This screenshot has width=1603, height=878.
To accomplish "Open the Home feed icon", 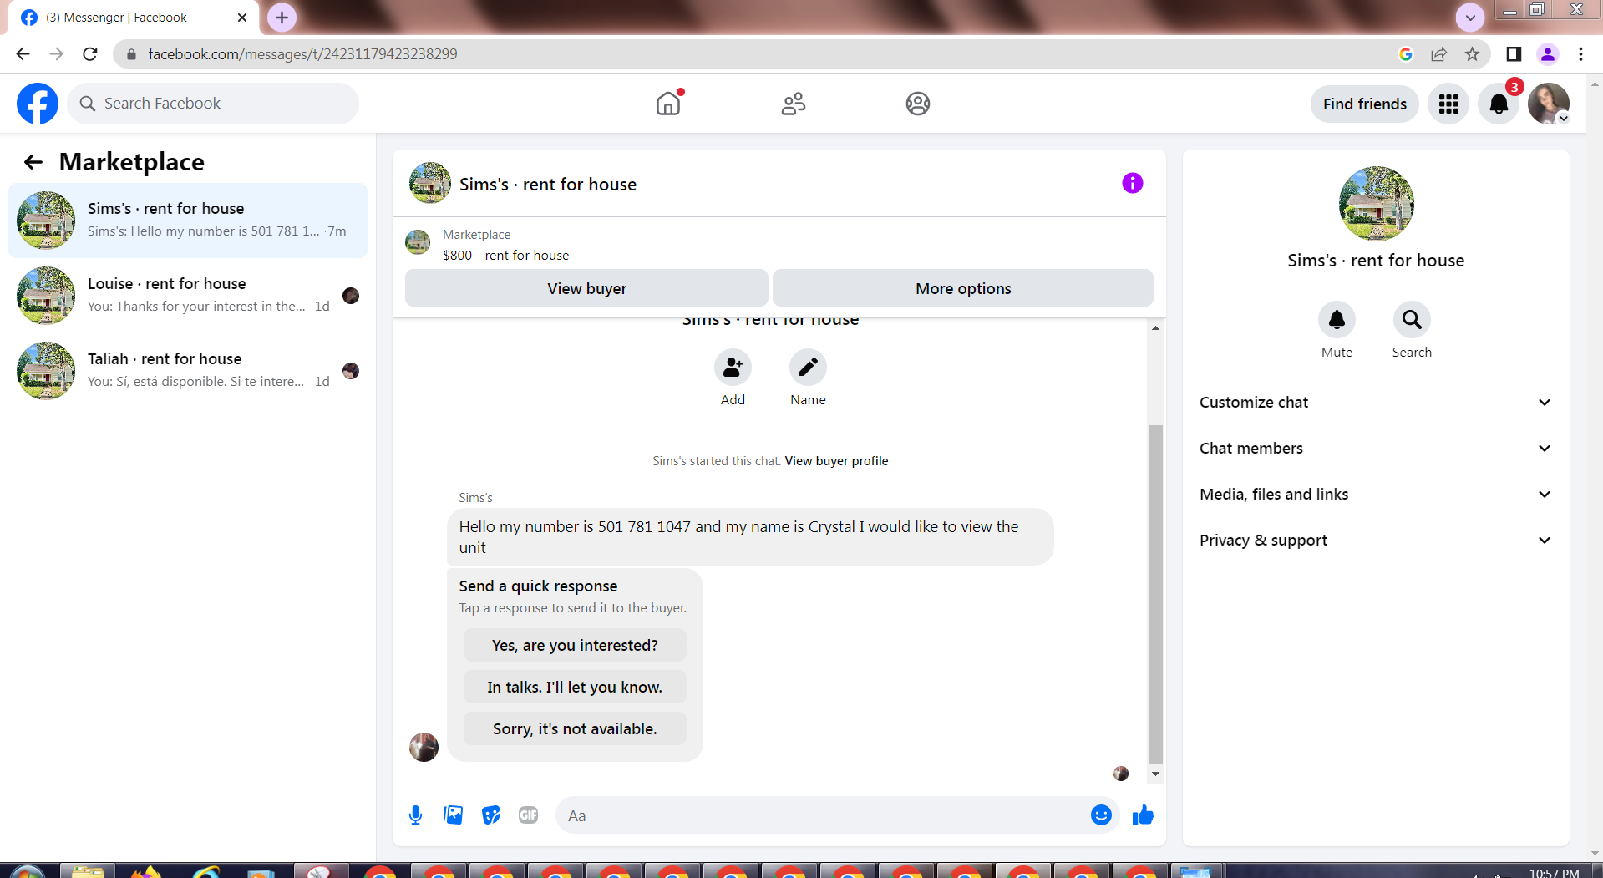I will pos(668,104).
